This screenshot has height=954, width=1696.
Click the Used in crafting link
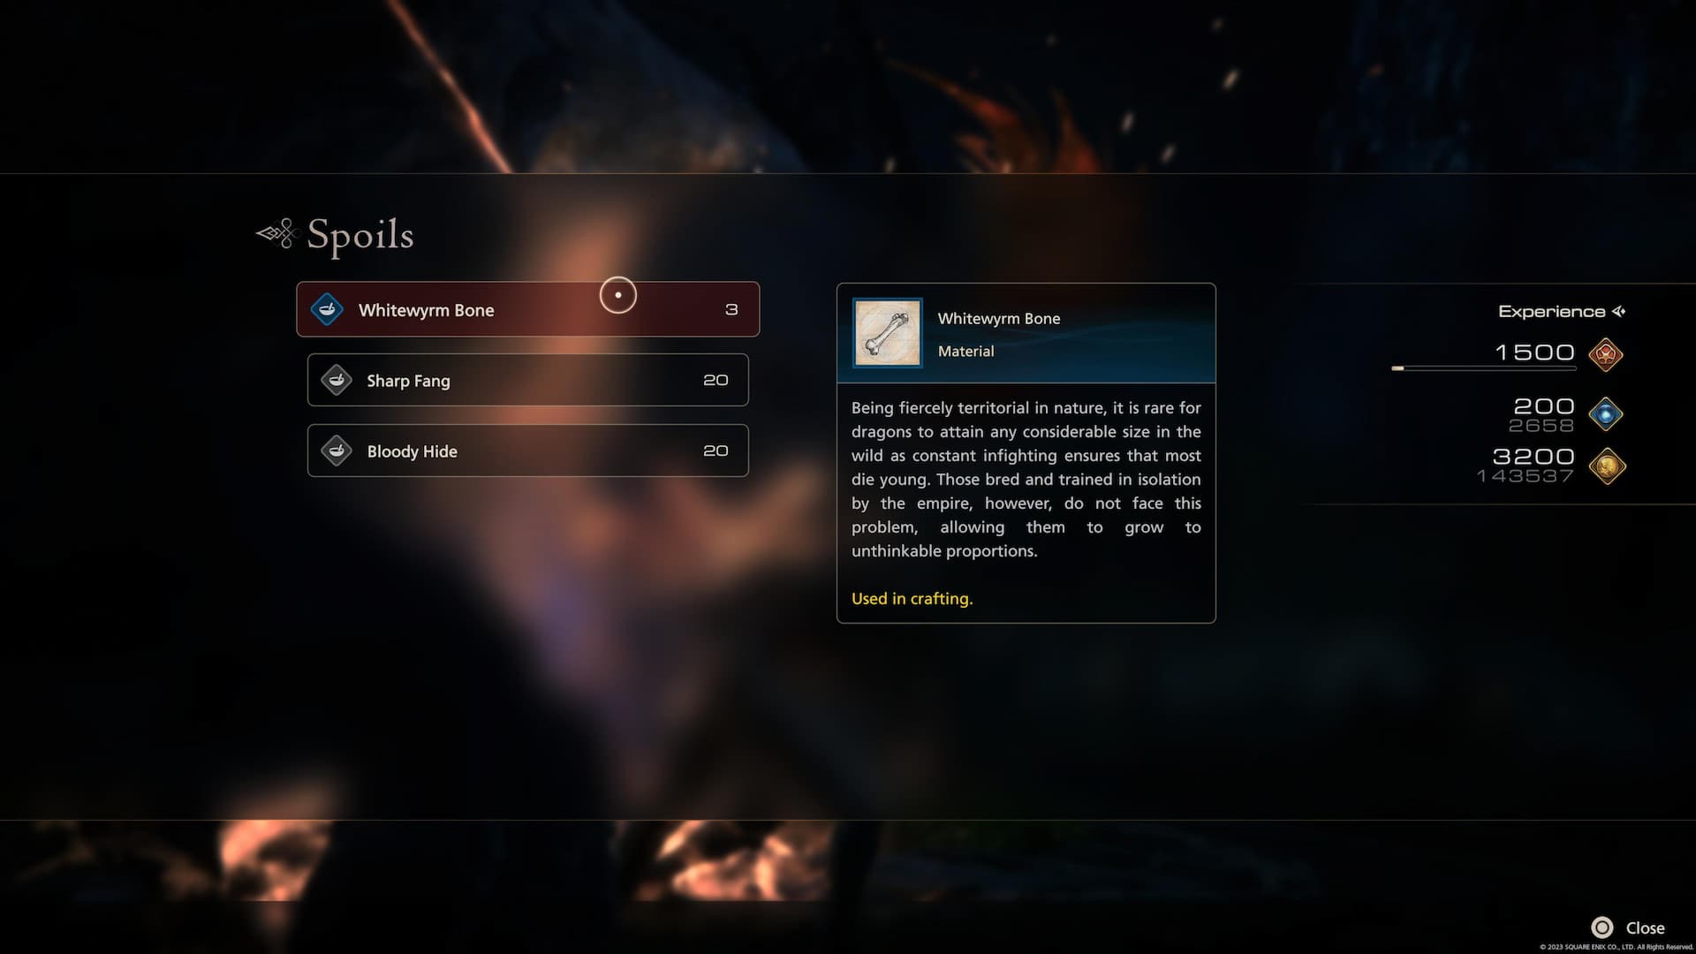(x=911, y=599)
